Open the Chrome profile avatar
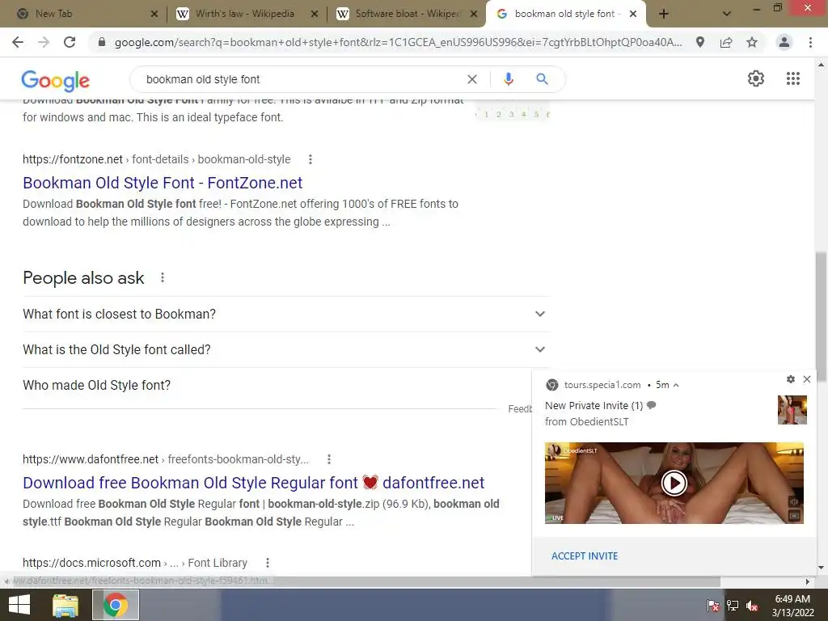828x621 pixels. [x=784, y=42]
